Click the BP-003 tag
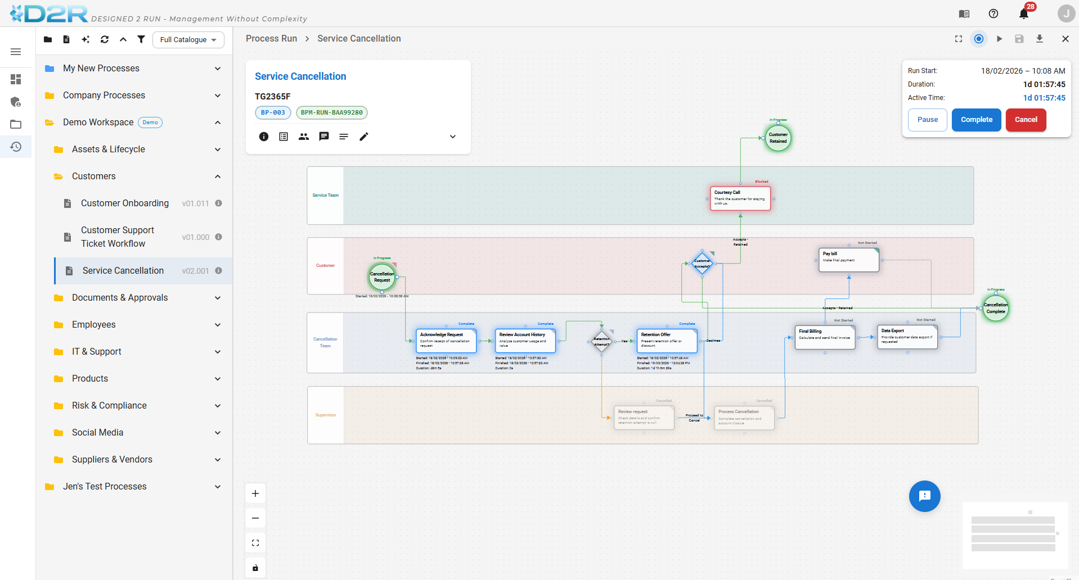1079x580 pixels. pyautogui.click(x=273, y=112)
